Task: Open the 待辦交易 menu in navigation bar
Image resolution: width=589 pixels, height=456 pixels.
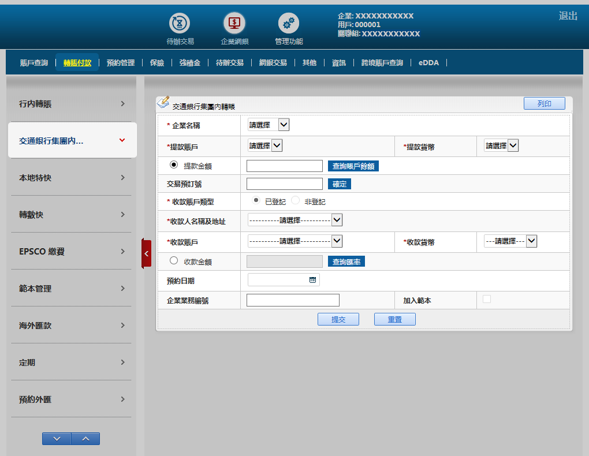Action: 230,63
